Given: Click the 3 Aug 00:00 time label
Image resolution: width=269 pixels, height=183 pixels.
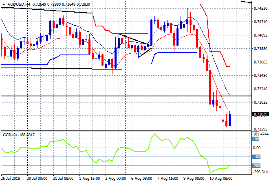Looking at the screenshot, I should (115, 179).
